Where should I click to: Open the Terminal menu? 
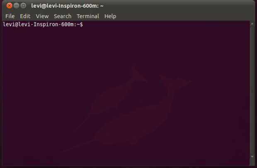pos(88,16)
